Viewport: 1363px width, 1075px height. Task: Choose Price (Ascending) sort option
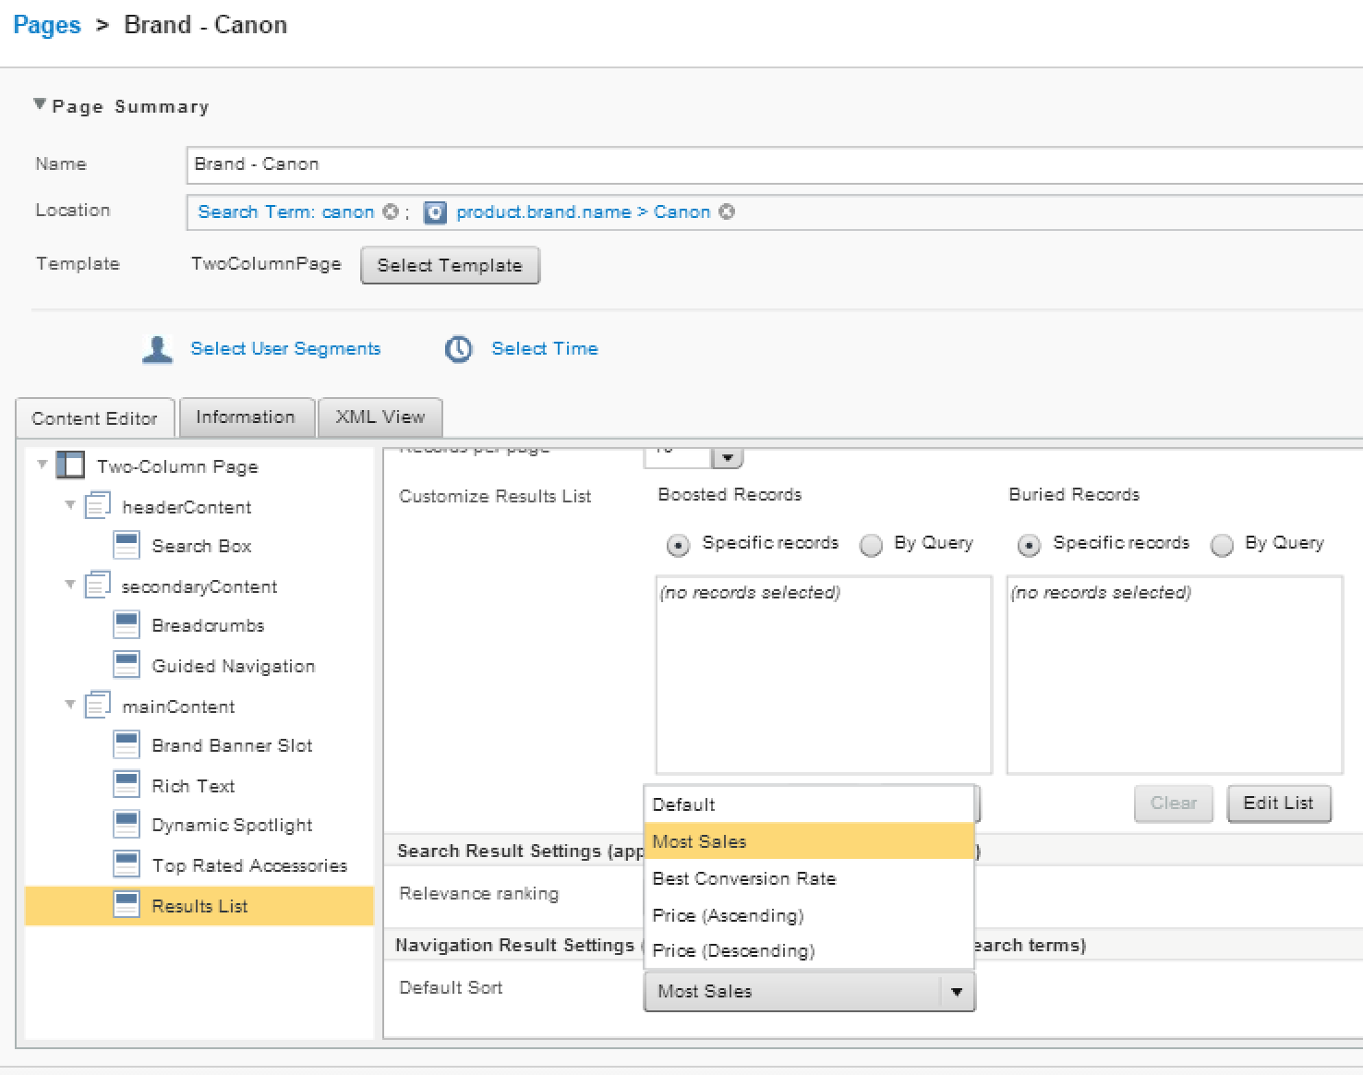click(809, 915)
